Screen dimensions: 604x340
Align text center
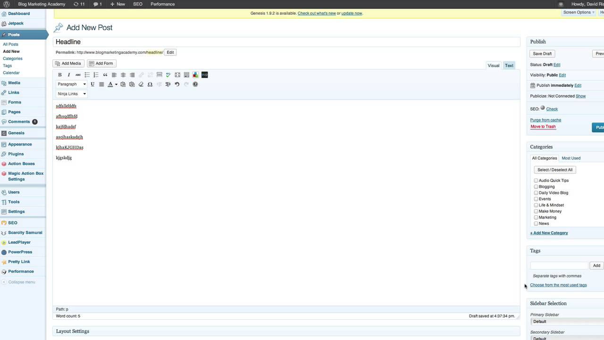click(123, 75)
